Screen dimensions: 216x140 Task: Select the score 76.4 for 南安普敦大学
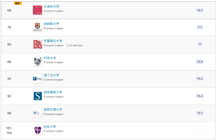click(x=200, y=96)
